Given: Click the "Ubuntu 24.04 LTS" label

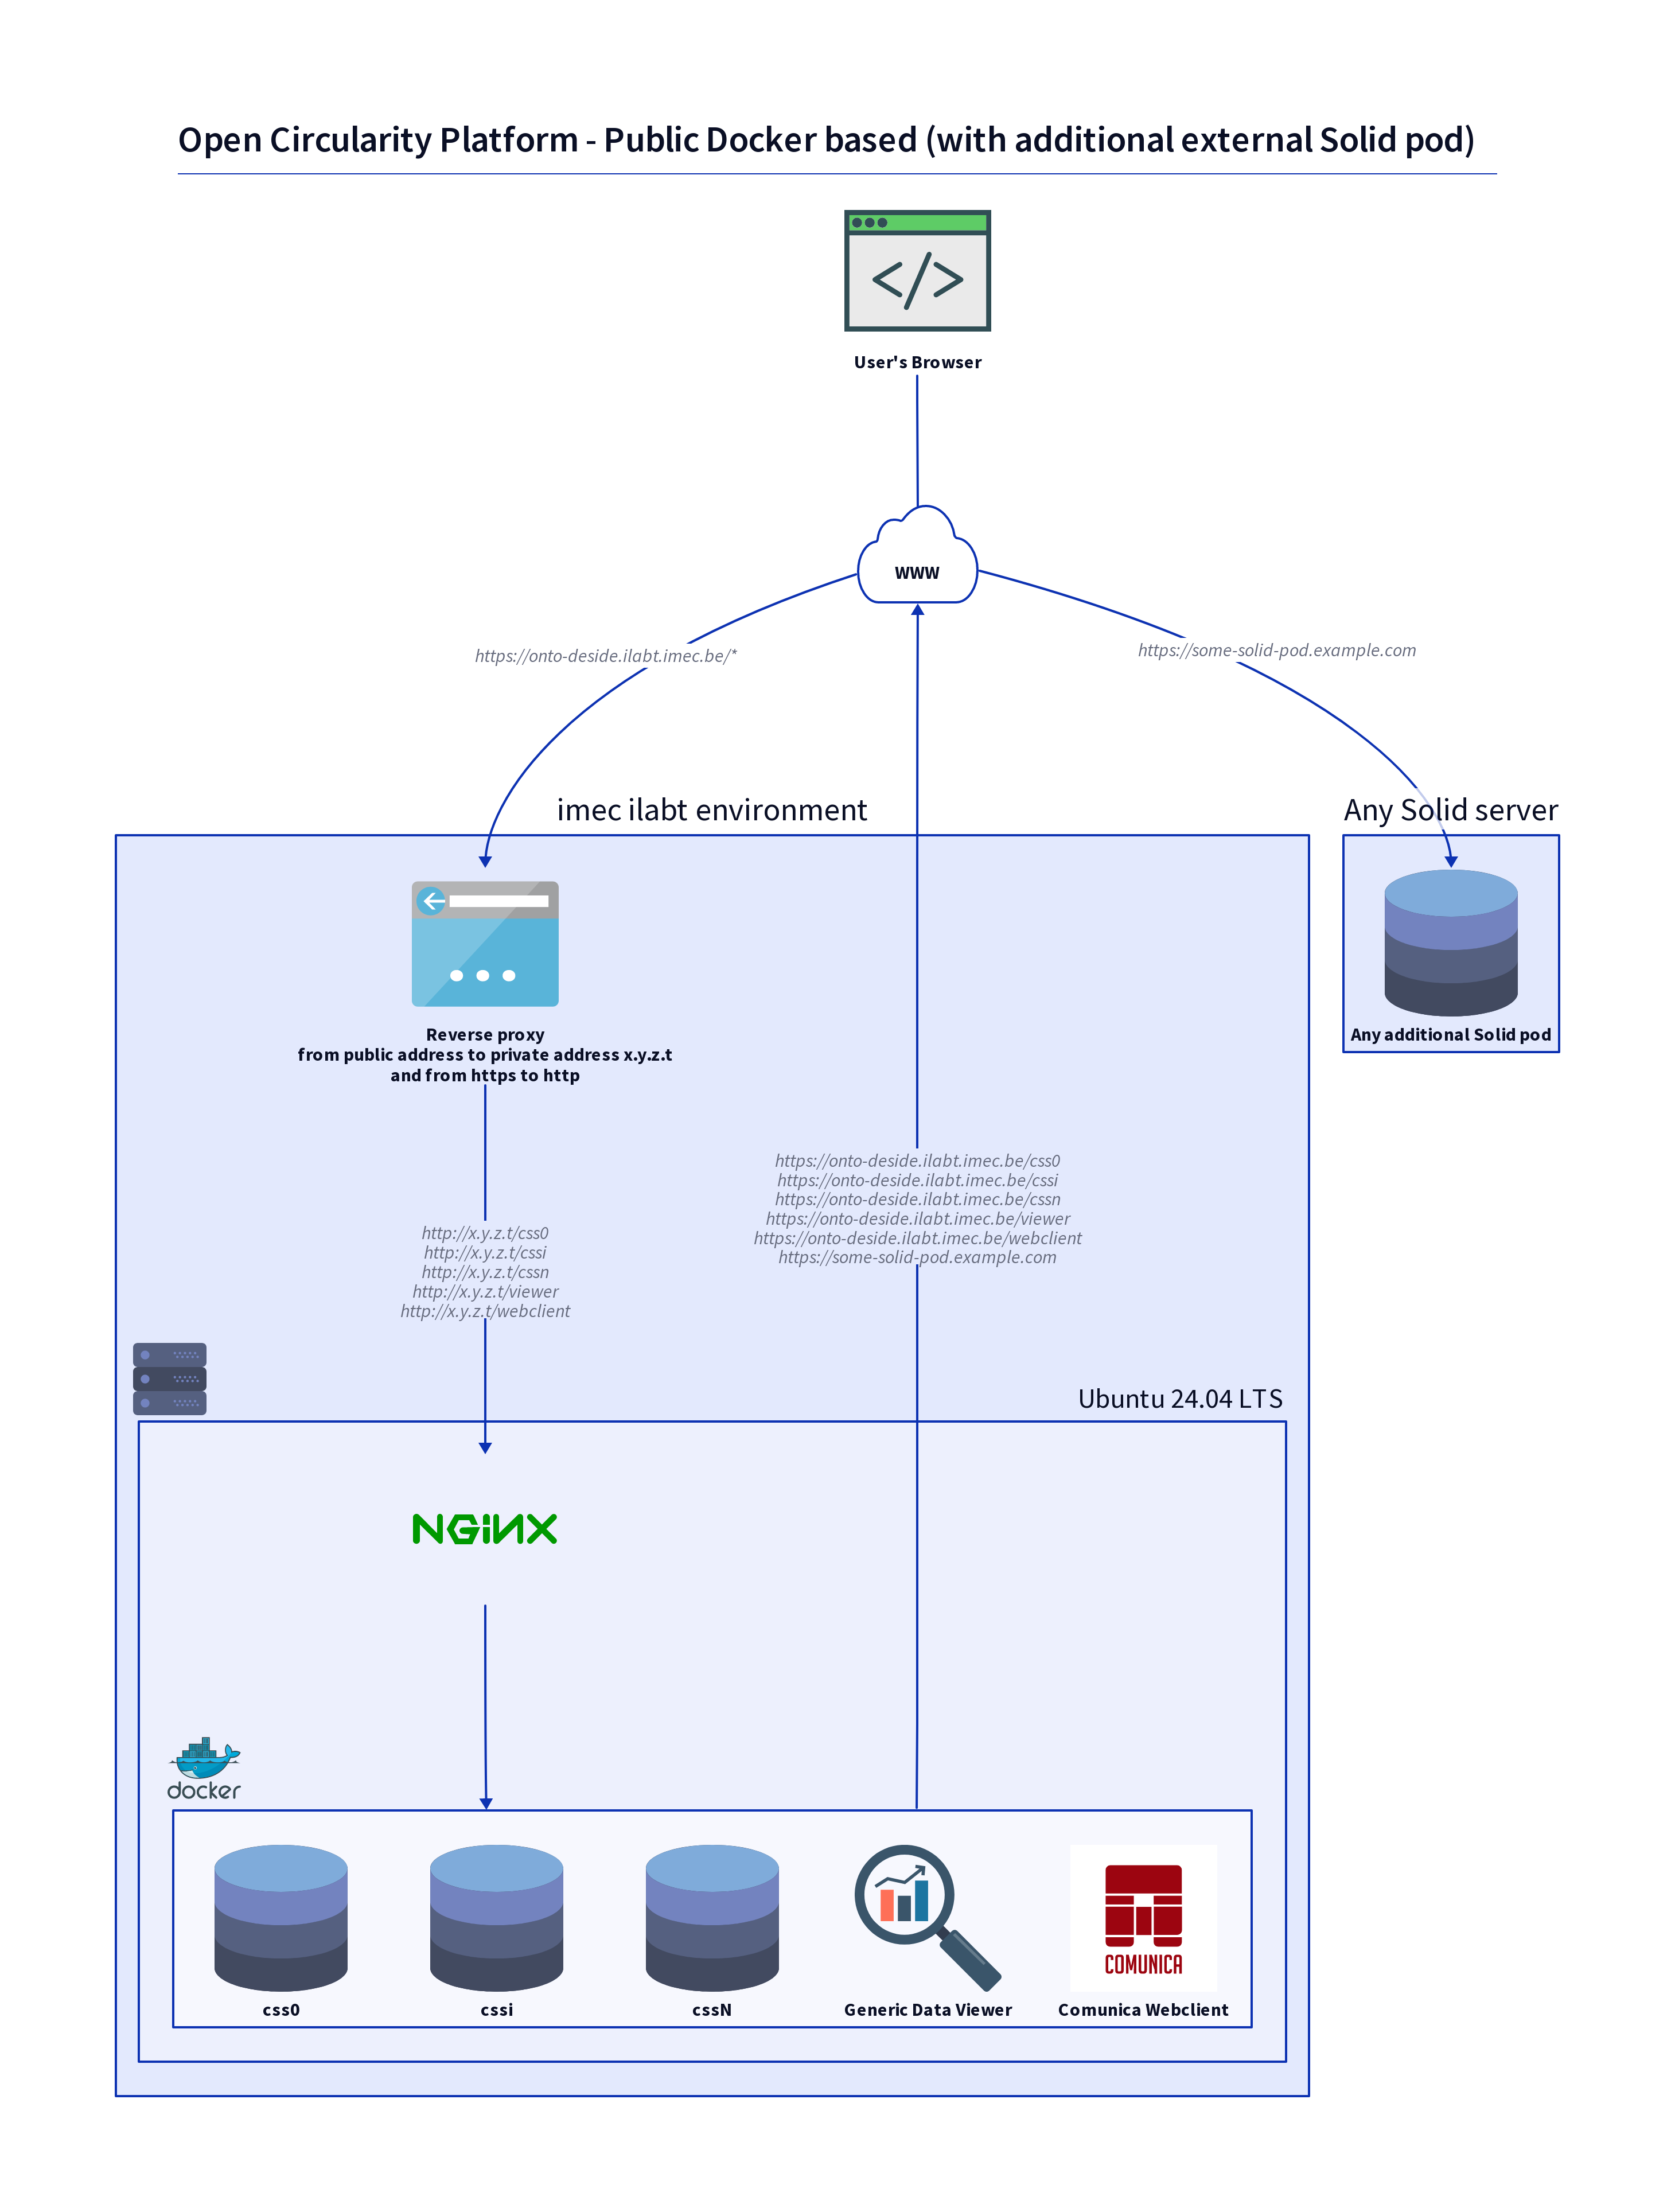Looking at the screenshot, I should (1180, 1398).
